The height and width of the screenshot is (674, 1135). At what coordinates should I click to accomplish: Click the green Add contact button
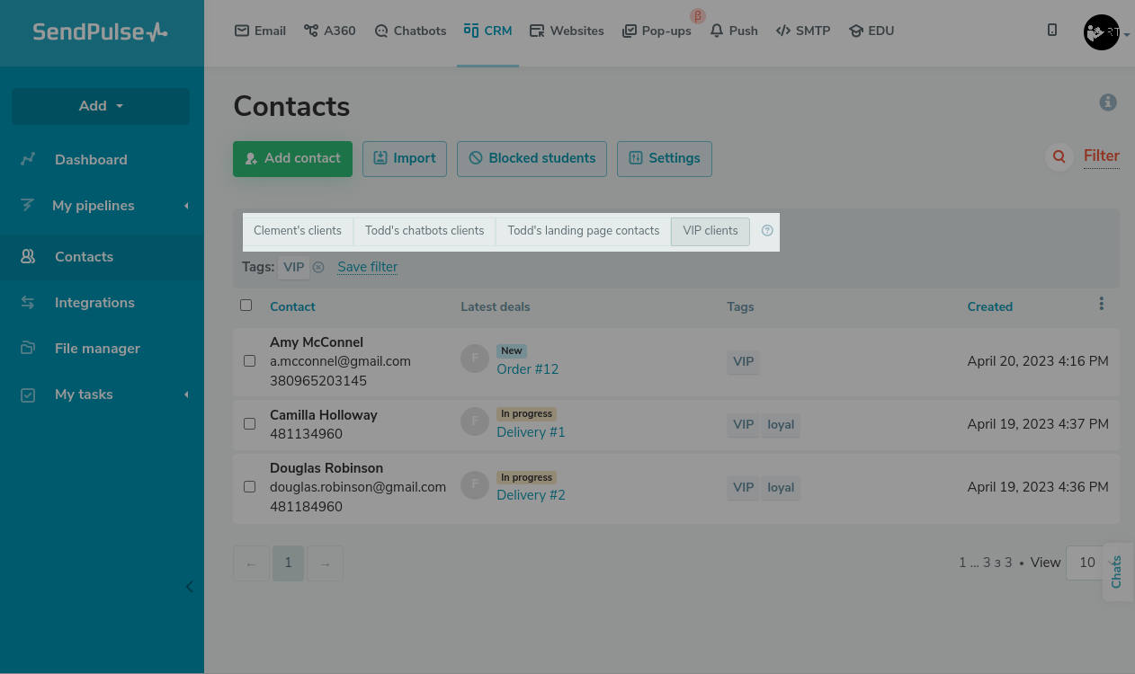292,159
